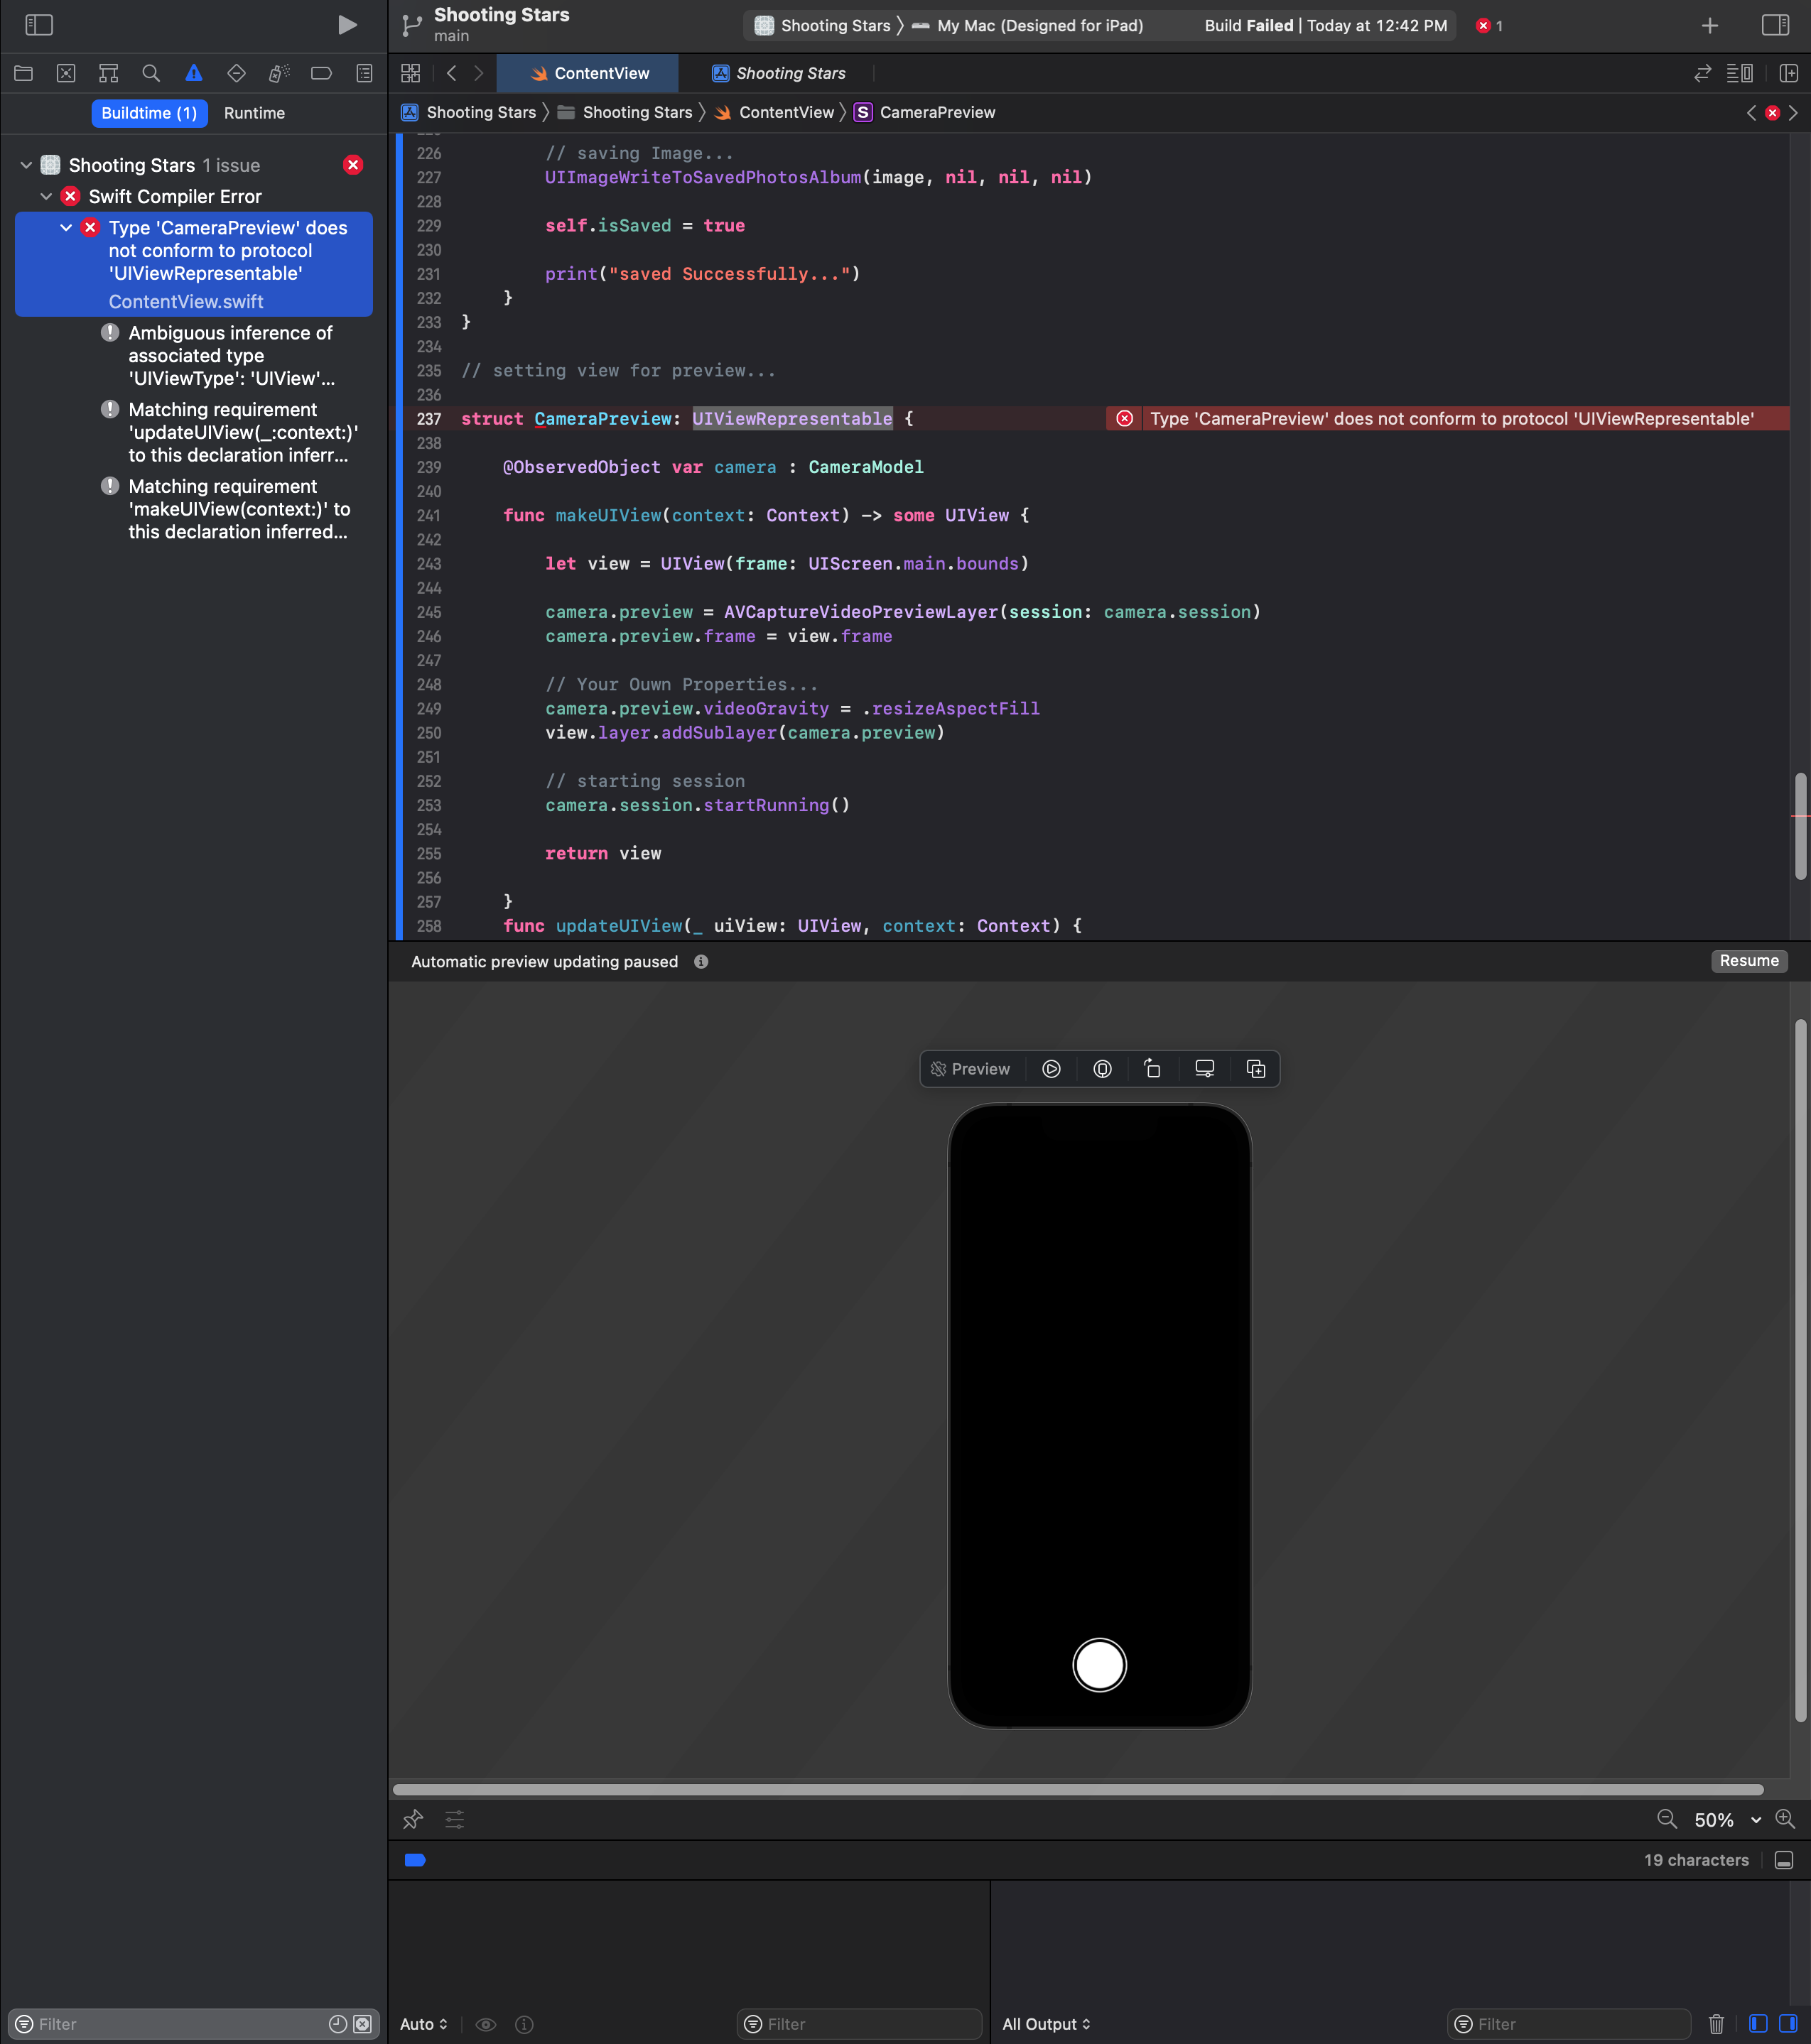Pin the preview with the pin icon
The height and width of the screenshot is (2044, 1811).
pyautogui.click(x=412, y=1819)
